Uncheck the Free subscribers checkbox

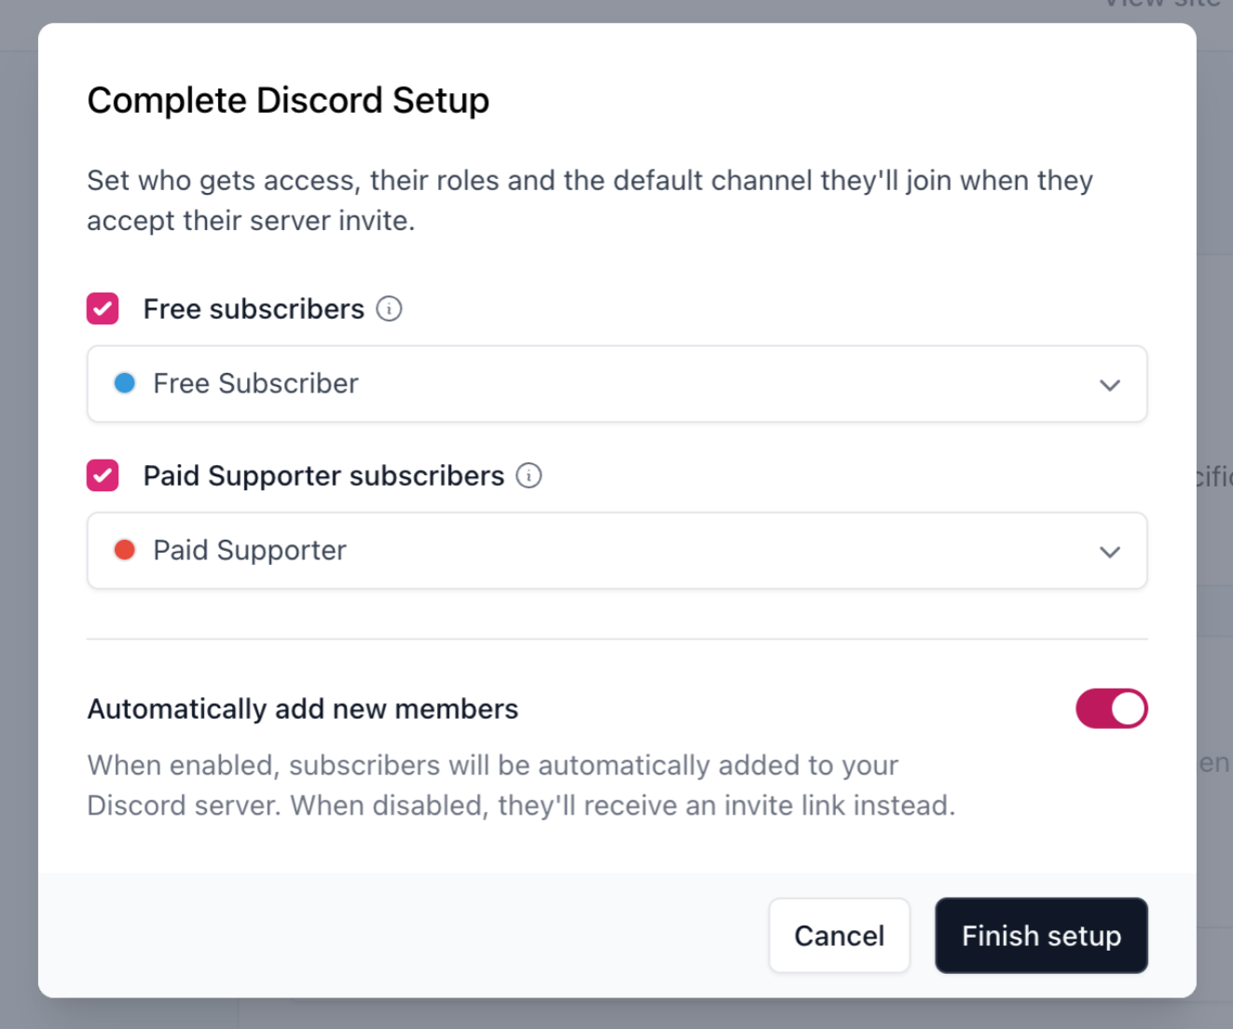103,309
